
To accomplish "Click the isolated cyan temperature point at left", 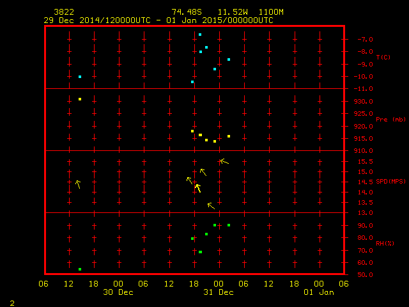I will [80, 77].
